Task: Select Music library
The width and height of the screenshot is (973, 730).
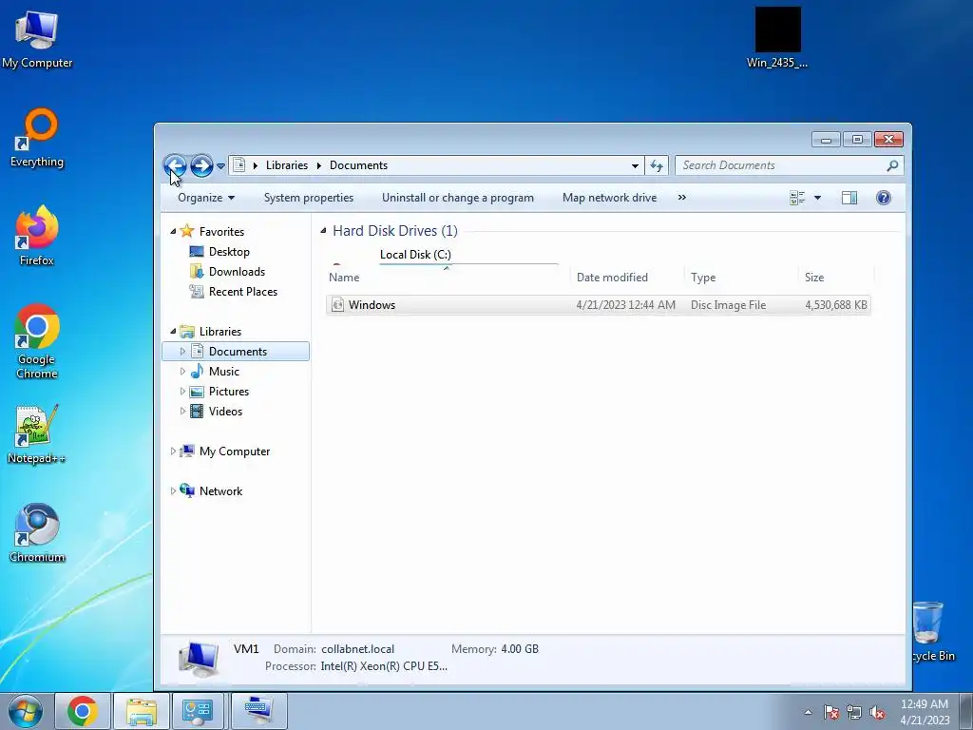Action: coord(223,372)
